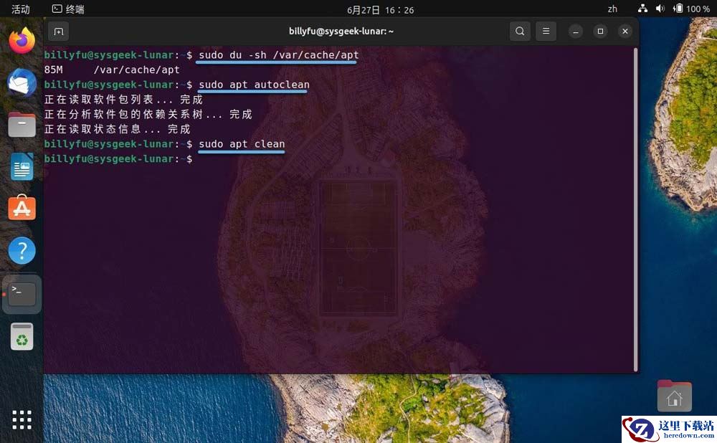Select the Terminal icon in the dock
Viewport: 717px width, 443px height.
coord(22,294)
